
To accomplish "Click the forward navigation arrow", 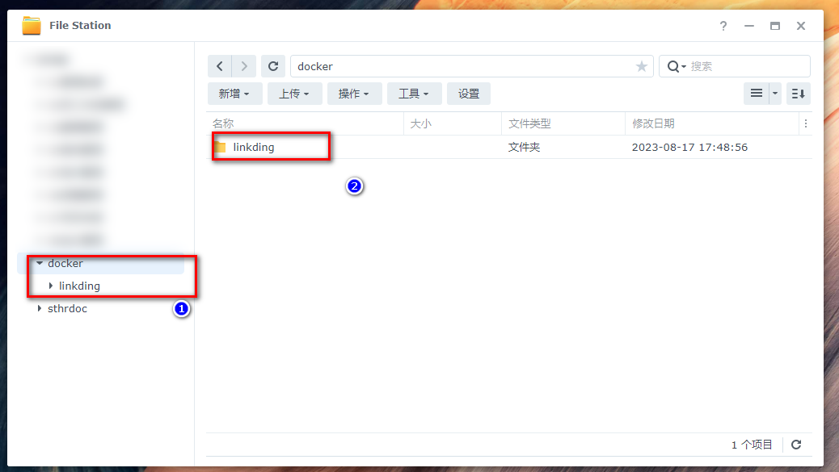I will coord(244,66).
